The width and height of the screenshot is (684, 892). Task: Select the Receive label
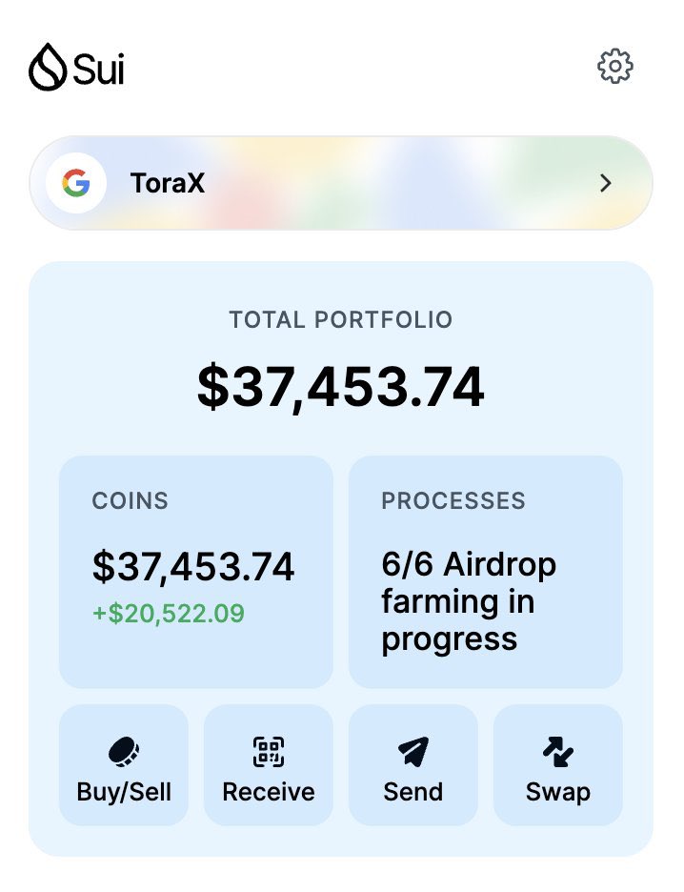coord(269,792)
